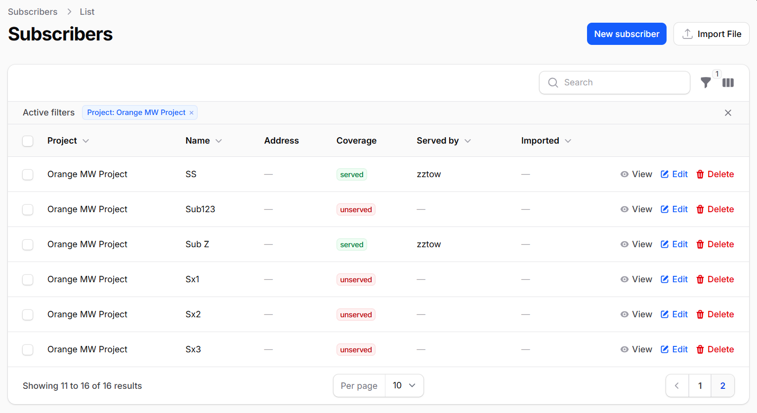Edit subscriber Sub Z
This screenshot has width=757, height=413.
click(x=674, y=244)
